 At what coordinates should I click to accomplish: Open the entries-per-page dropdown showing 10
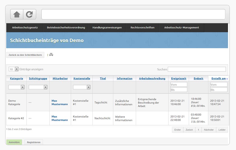[x=13, y=69]
